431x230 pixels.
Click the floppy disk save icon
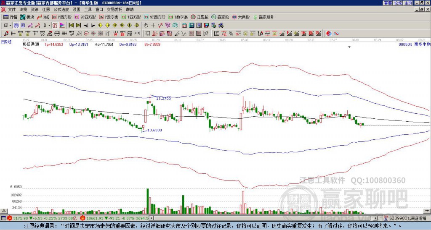tap(206, 25)
